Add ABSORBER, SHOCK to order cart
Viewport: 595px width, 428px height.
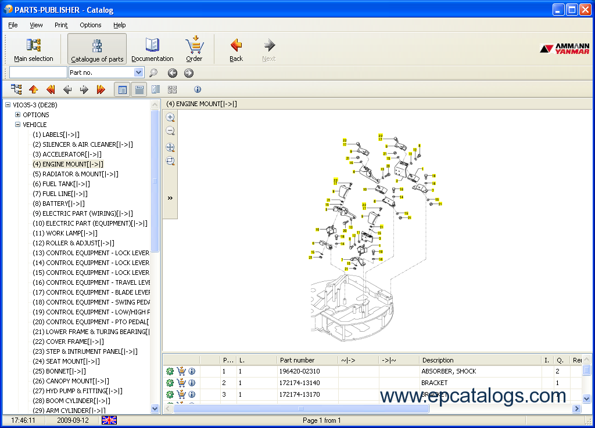click(x=181, y=371)
